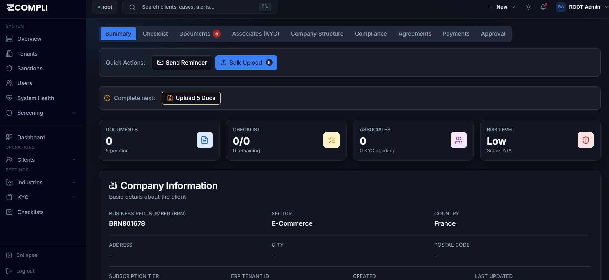
Task: Open the Company Structure tab
Action: coord(317,34)
